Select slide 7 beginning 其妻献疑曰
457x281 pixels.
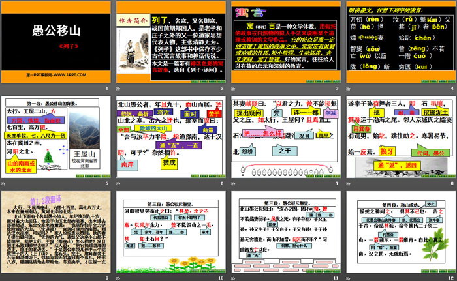pyautogui.click(x=286, y=137)
